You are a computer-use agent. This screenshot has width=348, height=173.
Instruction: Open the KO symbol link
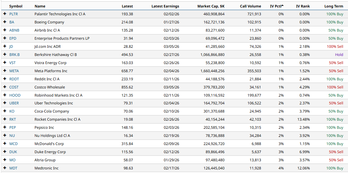click(x=12, y=111)
